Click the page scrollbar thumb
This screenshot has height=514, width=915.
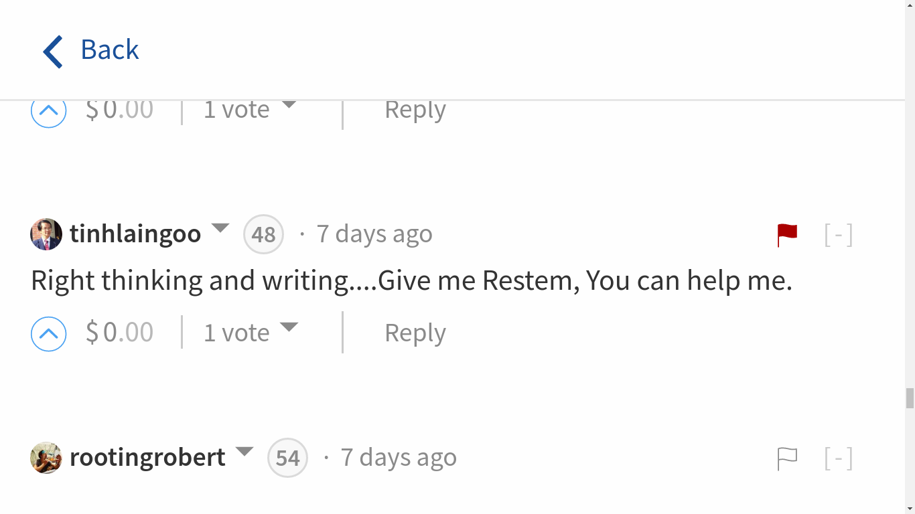(x=910, y=398)
